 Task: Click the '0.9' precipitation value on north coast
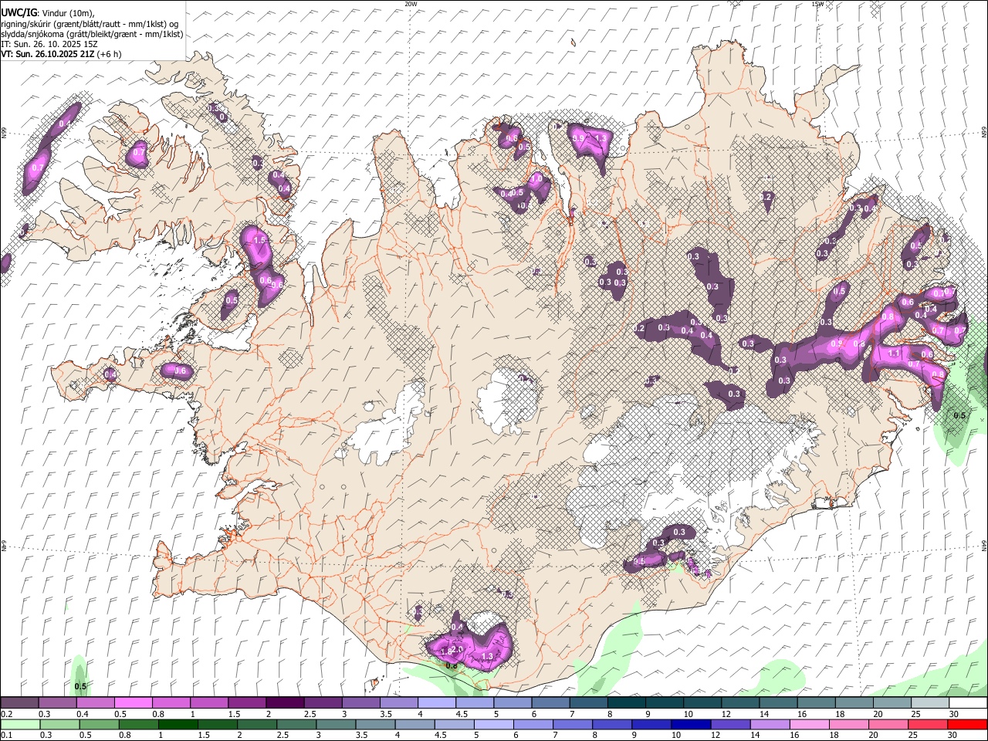pyautogui.click(x=579, y=137)
